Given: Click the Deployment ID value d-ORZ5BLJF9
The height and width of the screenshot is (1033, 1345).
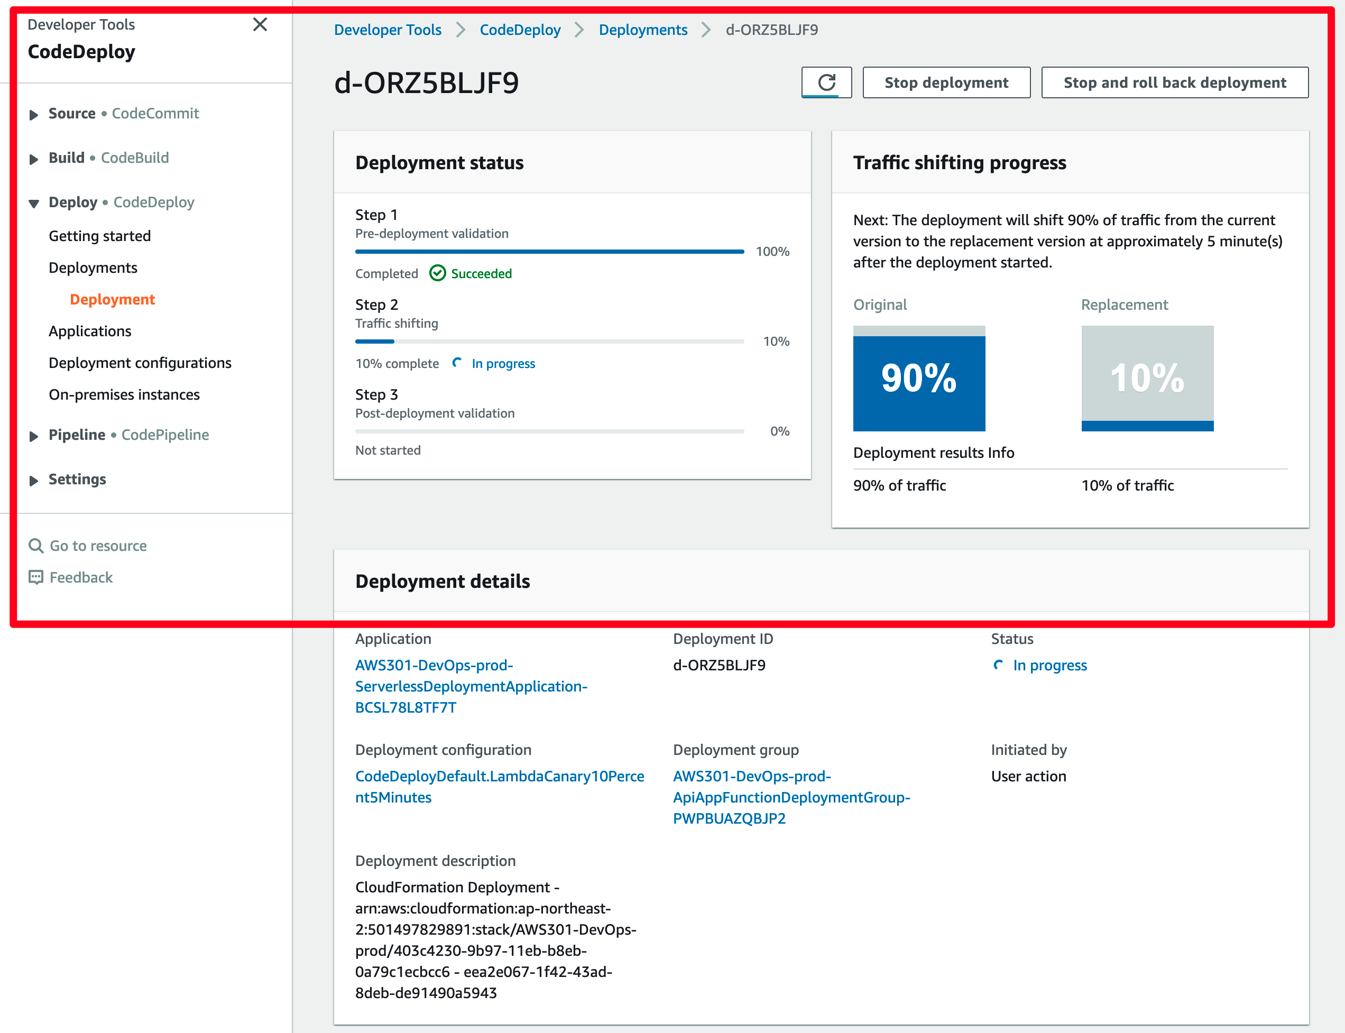Looking at the screenshot, I should tap(719, 665).
